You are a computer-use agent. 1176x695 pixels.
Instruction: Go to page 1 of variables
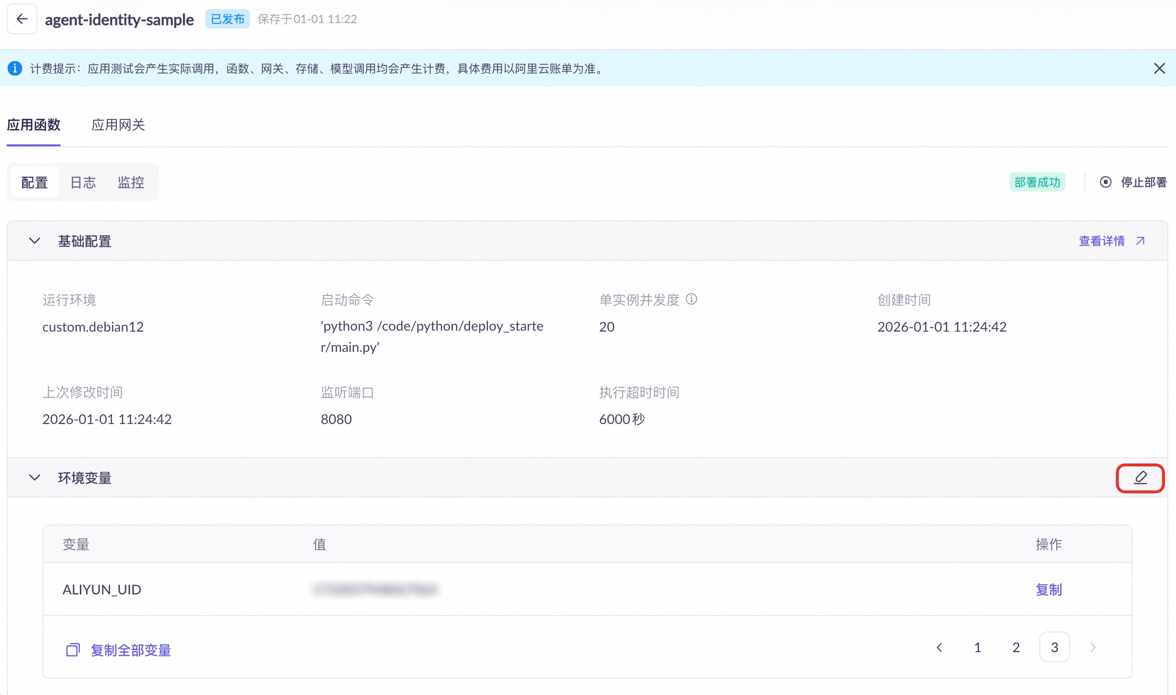coord(977,647)
